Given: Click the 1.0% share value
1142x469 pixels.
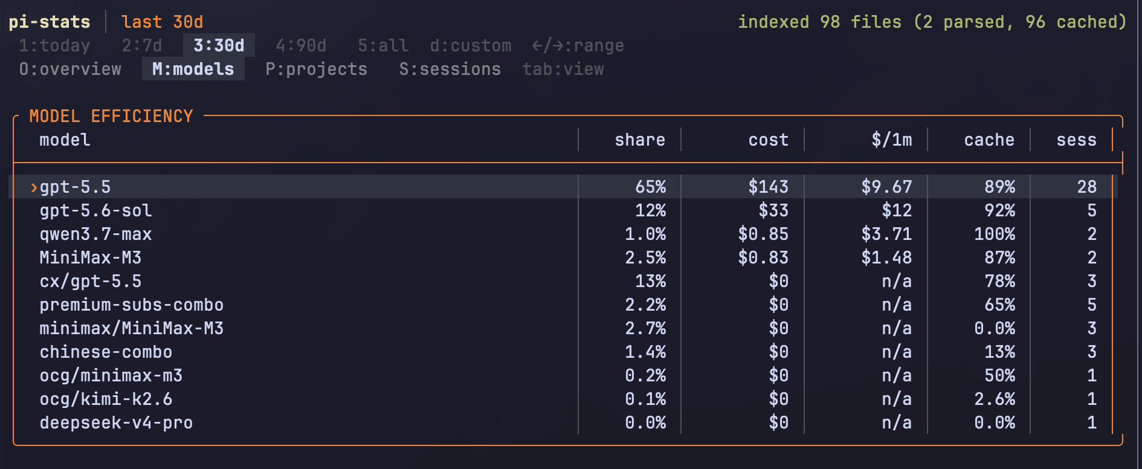Looking at the screenshot, I should 645,234.
